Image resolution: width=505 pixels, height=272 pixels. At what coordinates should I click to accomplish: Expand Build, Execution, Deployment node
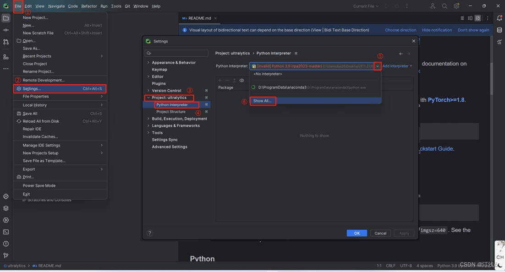(x=148, y=119)
